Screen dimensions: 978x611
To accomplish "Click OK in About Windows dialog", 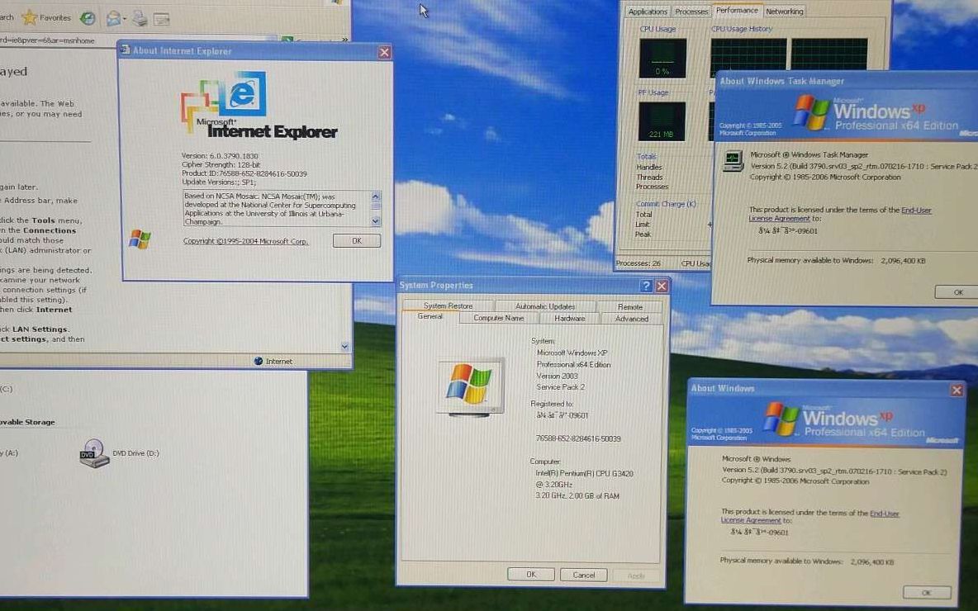I will point(926,592).
